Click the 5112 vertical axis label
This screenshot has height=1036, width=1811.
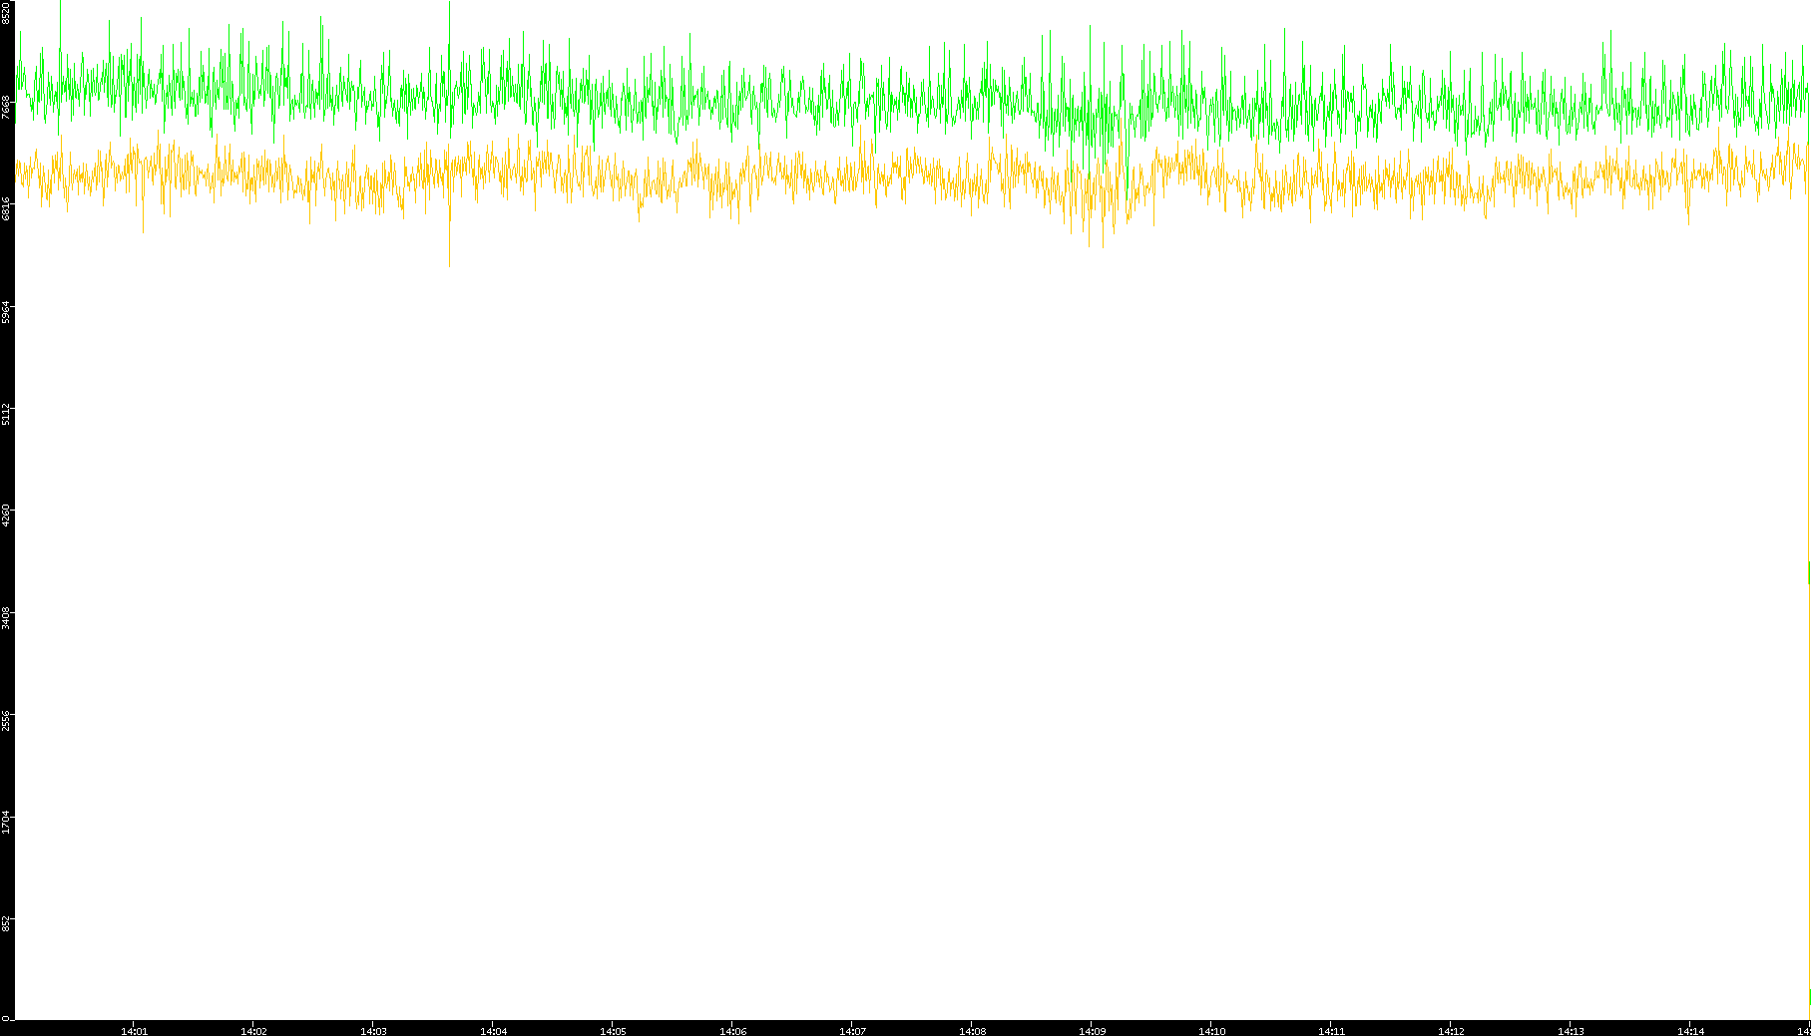tap(7, 413)
